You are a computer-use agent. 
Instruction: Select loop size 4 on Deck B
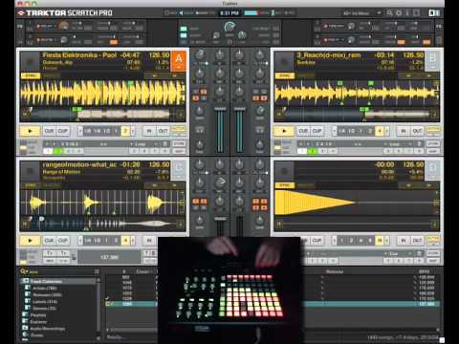380,131
